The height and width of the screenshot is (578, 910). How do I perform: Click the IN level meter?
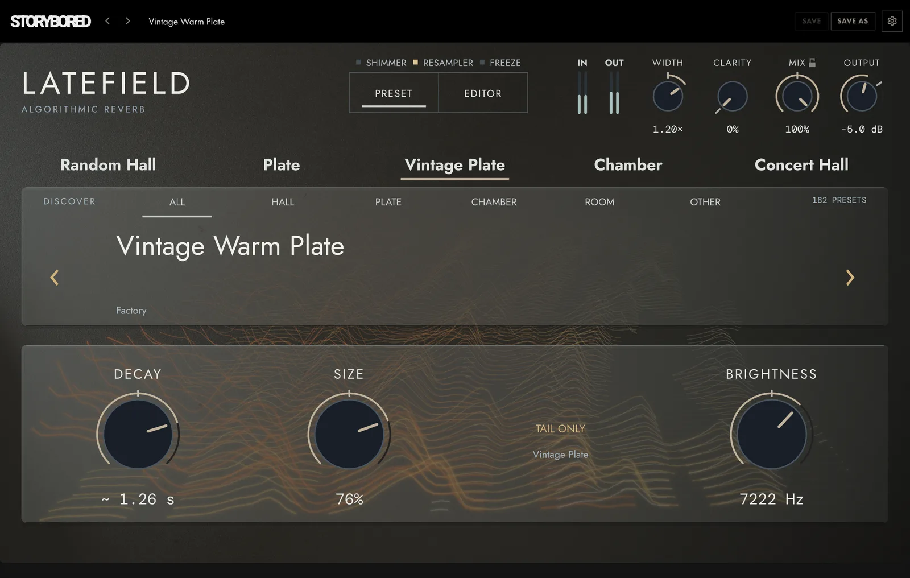point(582,93)
